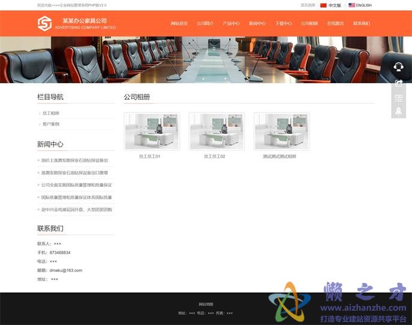Open 公司简介 navigation item
The image size is (412, 325).
click(x=205, y=23)
